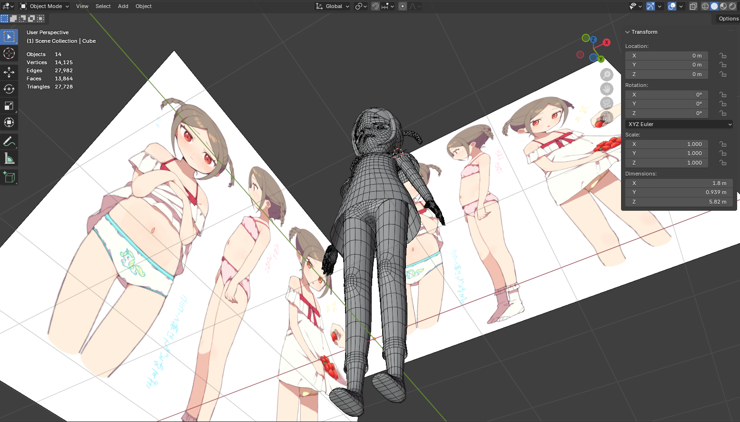This screenshot has width=740, height=422.
Task: Click the Options button
Action: 729,19
